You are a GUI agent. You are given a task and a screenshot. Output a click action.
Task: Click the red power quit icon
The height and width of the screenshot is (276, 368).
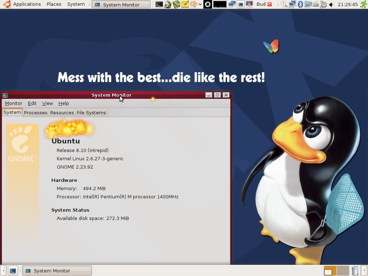[270, 4]
